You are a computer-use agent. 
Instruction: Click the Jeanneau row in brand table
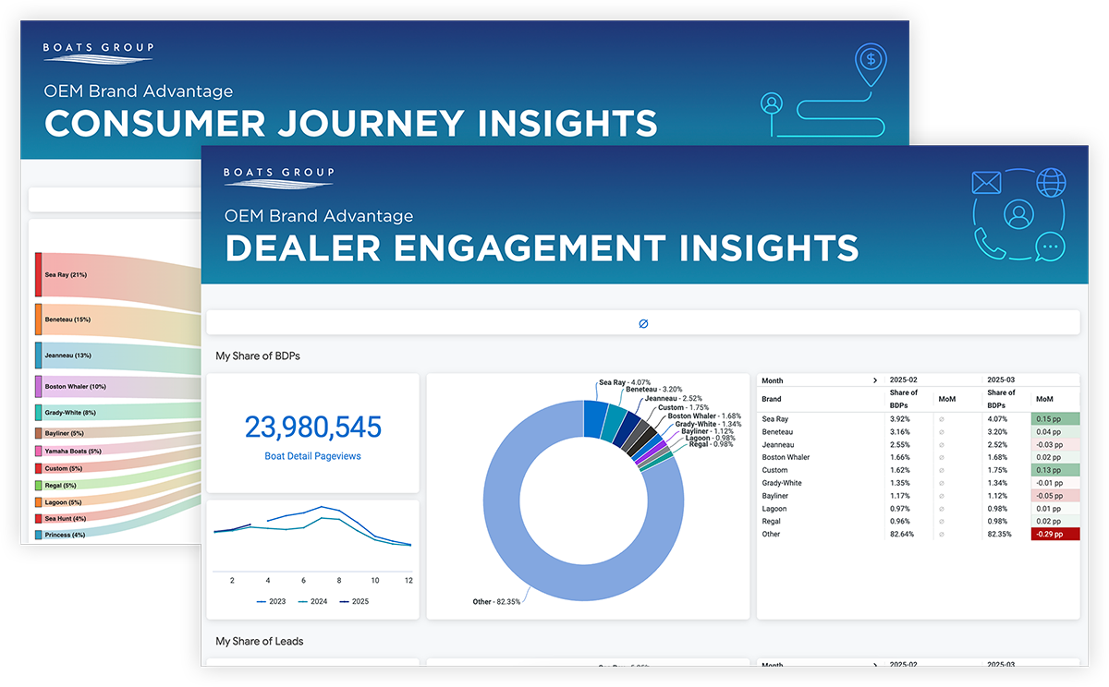click(x=918, y=444)
